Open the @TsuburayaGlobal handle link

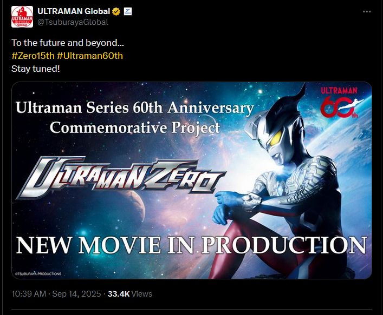(73, 22)
